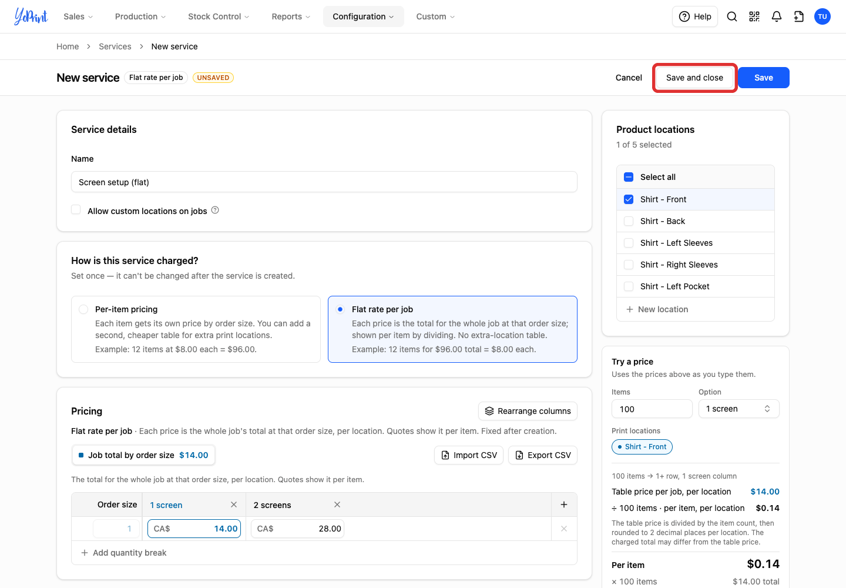Click the help icon beside custom locations
This screenshot has height=588, width=846.
(x=215, y=210)
